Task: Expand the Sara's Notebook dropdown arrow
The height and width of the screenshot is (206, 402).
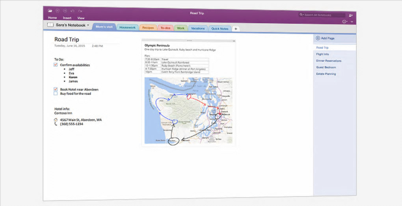Action: point(88,25)
